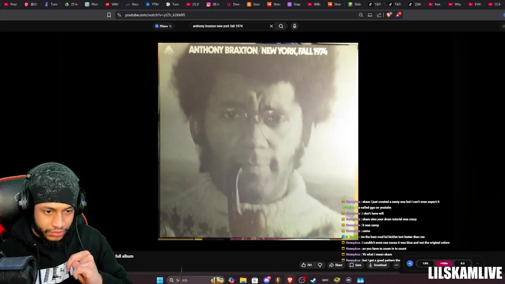The image size is (505, 284).
Task: Dislike the video with thumbs down
Action: click(x=320, y=265)
